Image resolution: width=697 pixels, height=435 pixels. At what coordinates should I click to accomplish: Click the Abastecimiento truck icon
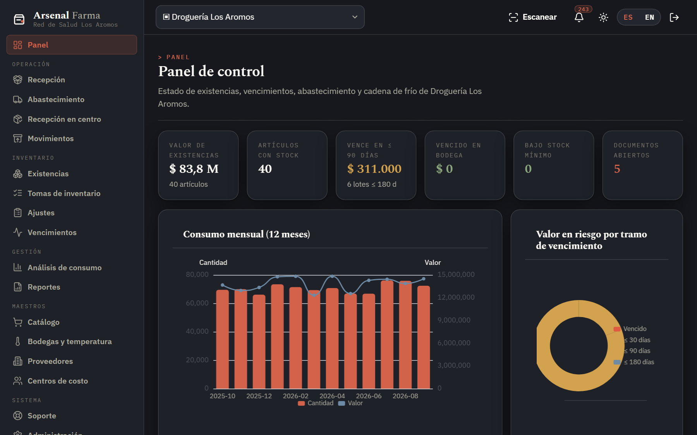tap(18, 99)
